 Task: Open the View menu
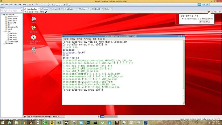[11, 5]
